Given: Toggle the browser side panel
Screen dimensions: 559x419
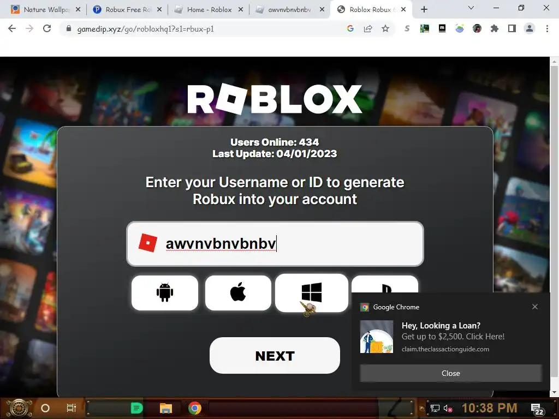Looking at the screenshot, I should (512, 28).
